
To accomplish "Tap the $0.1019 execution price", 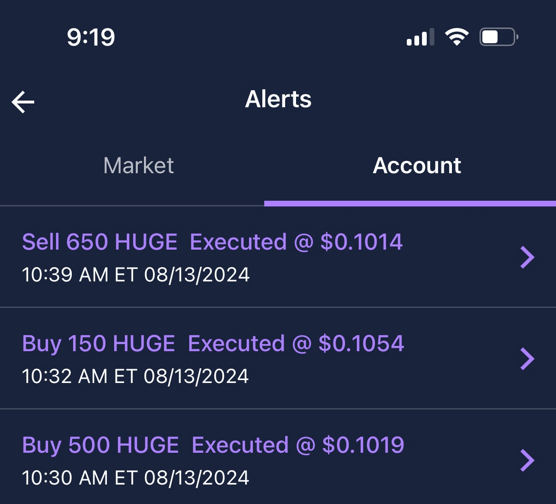I will pos(363,445).
